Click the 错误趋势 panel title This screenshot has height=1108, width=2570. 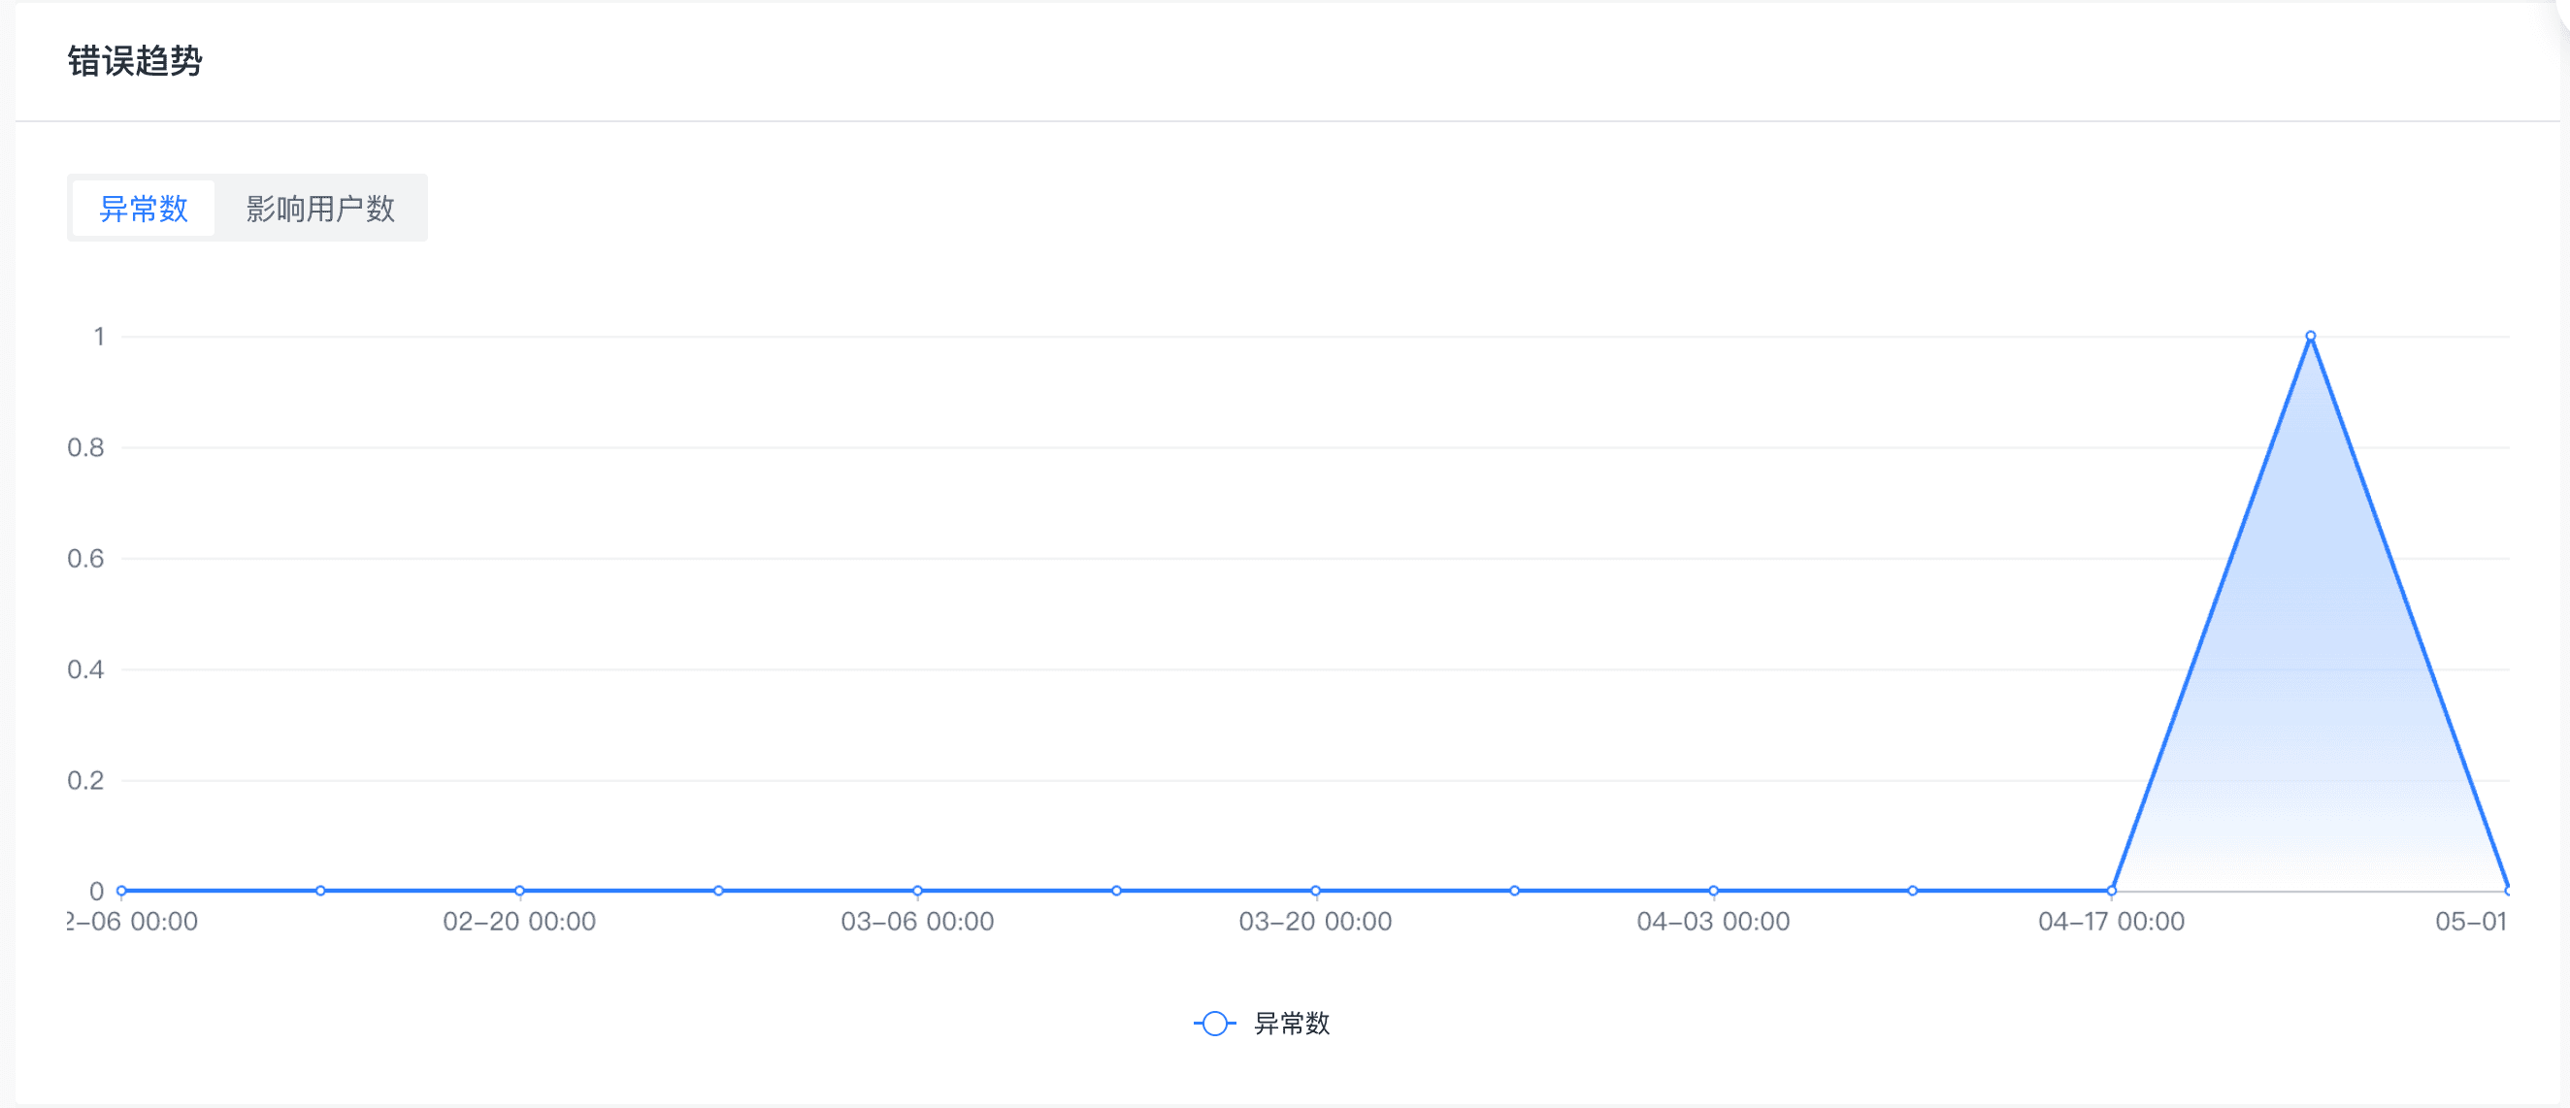tap(135, 61)
